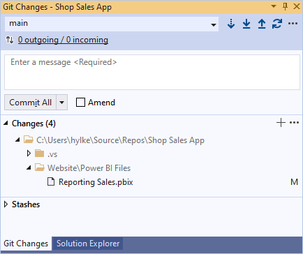Close the Git Changes panel
The width and height of the screenshot is (303, 254).
coord(297,6)
